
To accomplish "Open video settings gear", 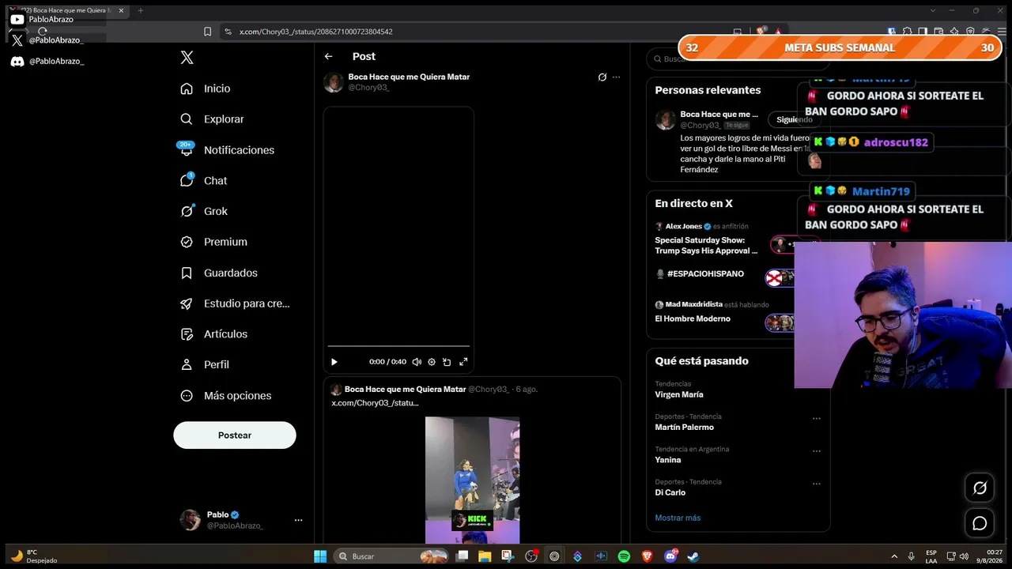I will point(432,362).
